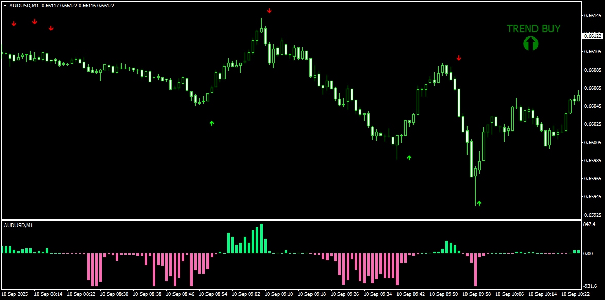Viewport: 605px width, 300px height.
Task: Click the leftmost green buy arrow
Action: [212, 123]
